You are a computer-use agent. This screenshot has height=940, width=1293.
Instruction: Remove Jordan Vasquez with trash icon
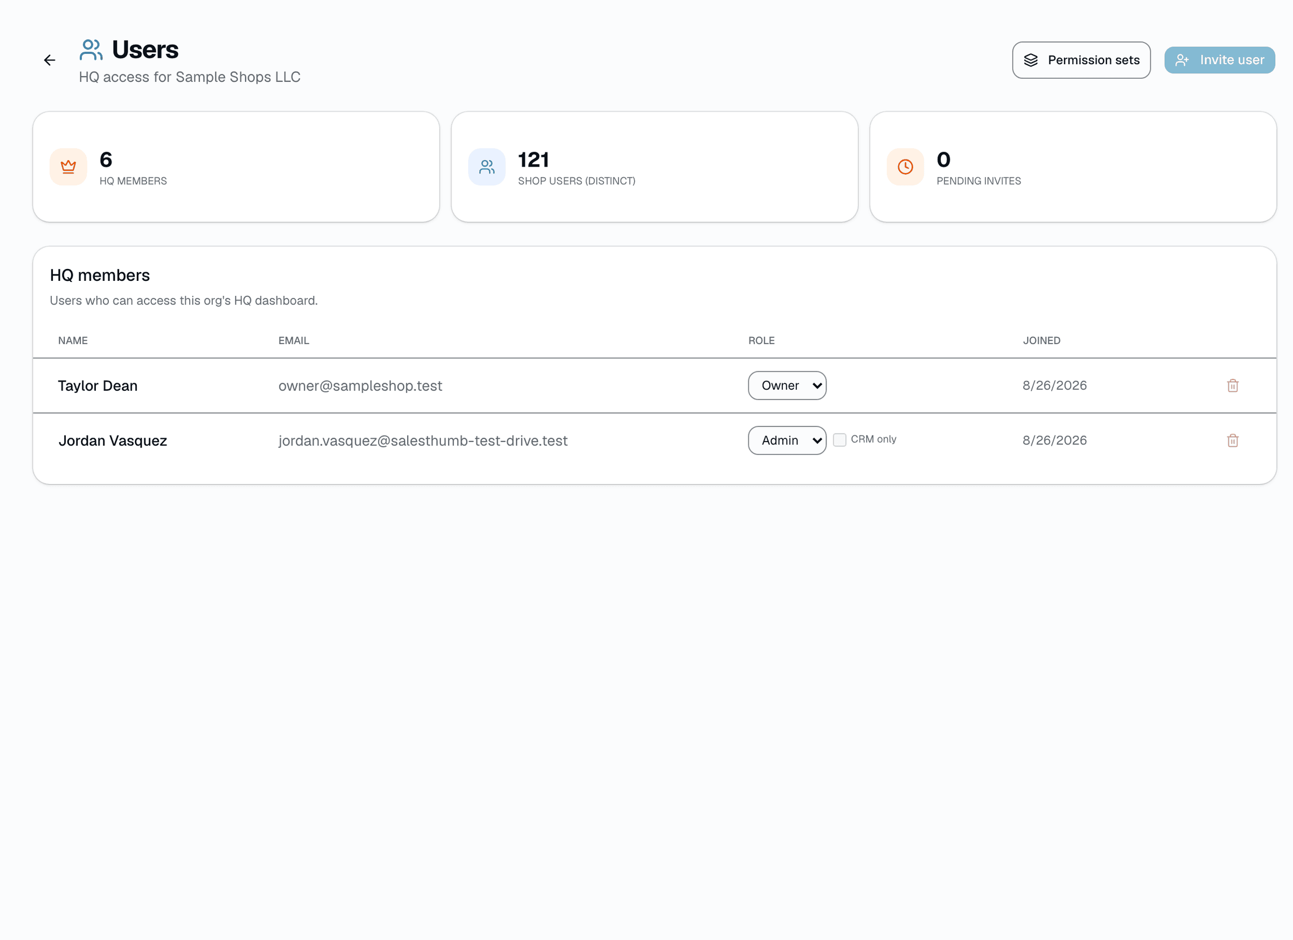tap(1233, 440)
